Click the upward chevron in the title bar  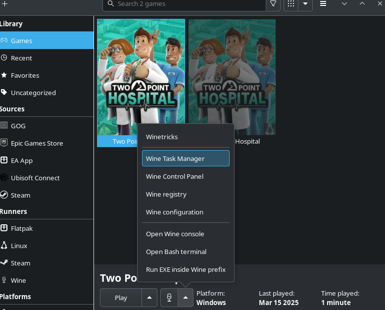pos(362,3)
